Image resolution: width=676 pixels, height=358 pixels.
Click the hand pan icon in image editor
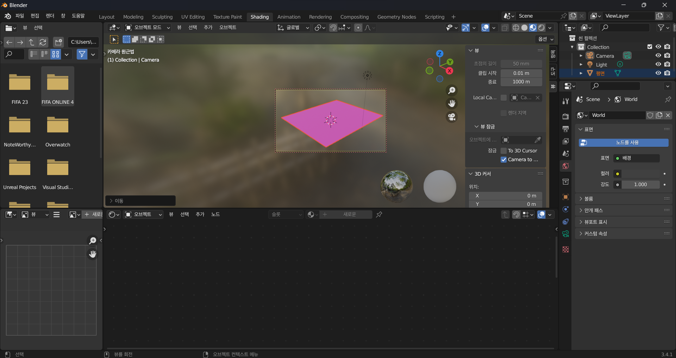[x=93, y=254]
